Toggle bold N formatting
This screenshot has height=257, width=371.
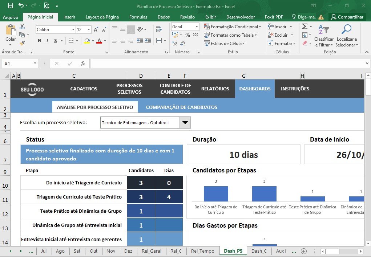(40, 41)
